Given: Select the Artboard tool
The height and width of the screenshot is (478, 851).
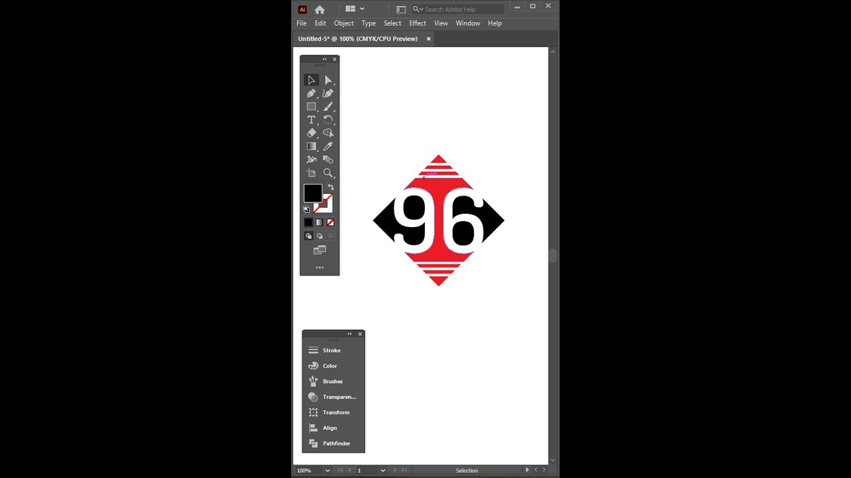Looking at the screenshot, I should click(311, 173).
